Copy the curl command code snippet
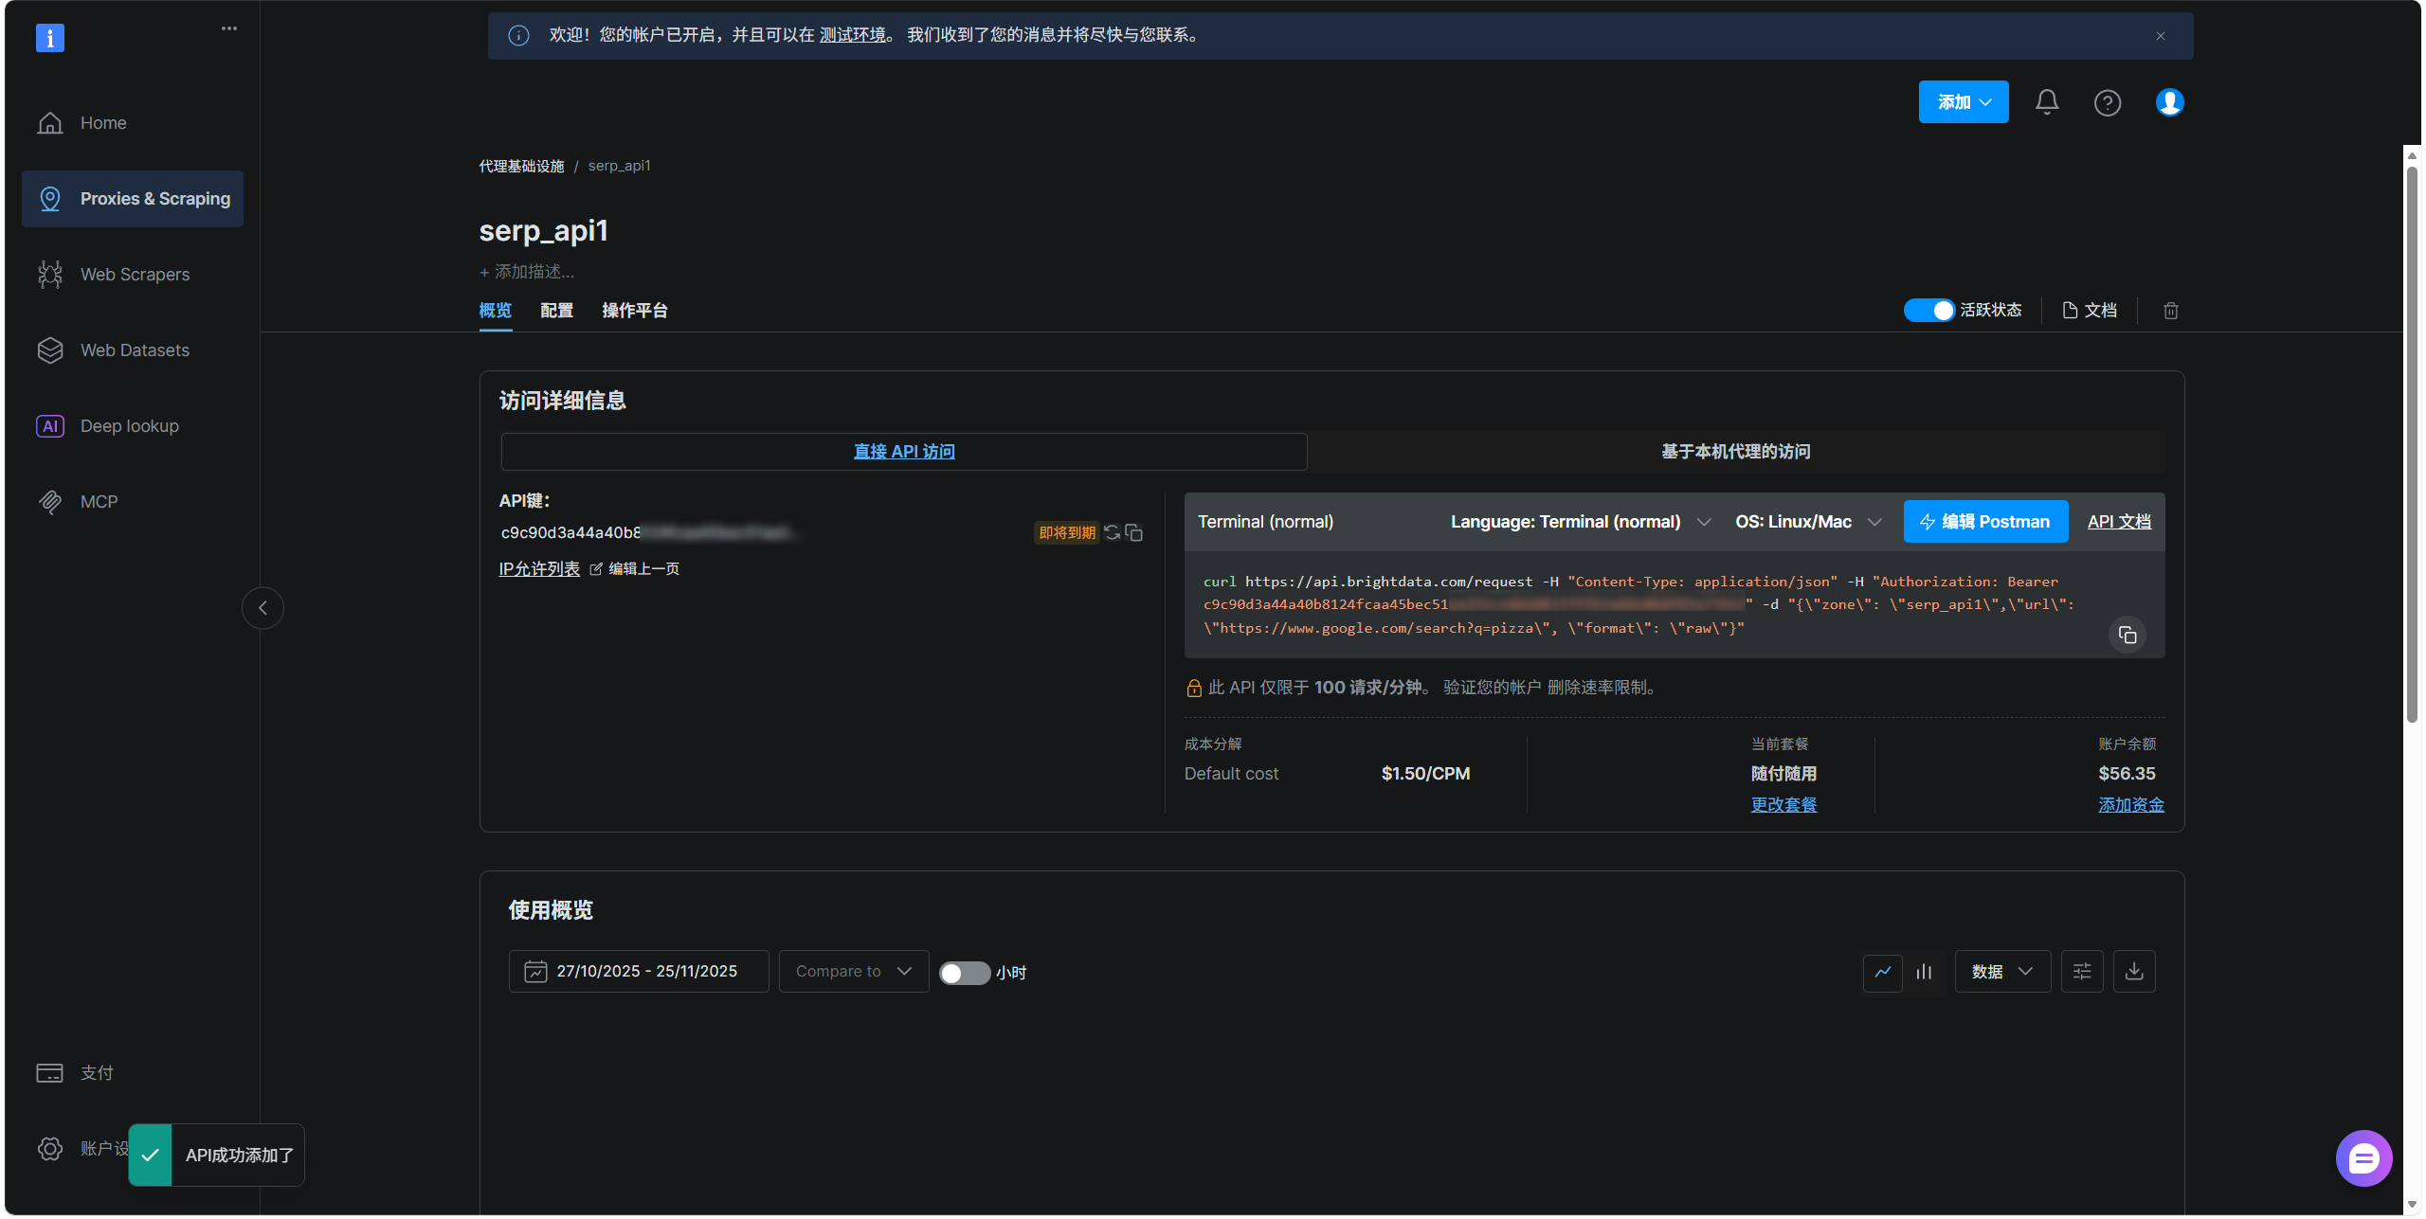 [x=2127, y=635]
